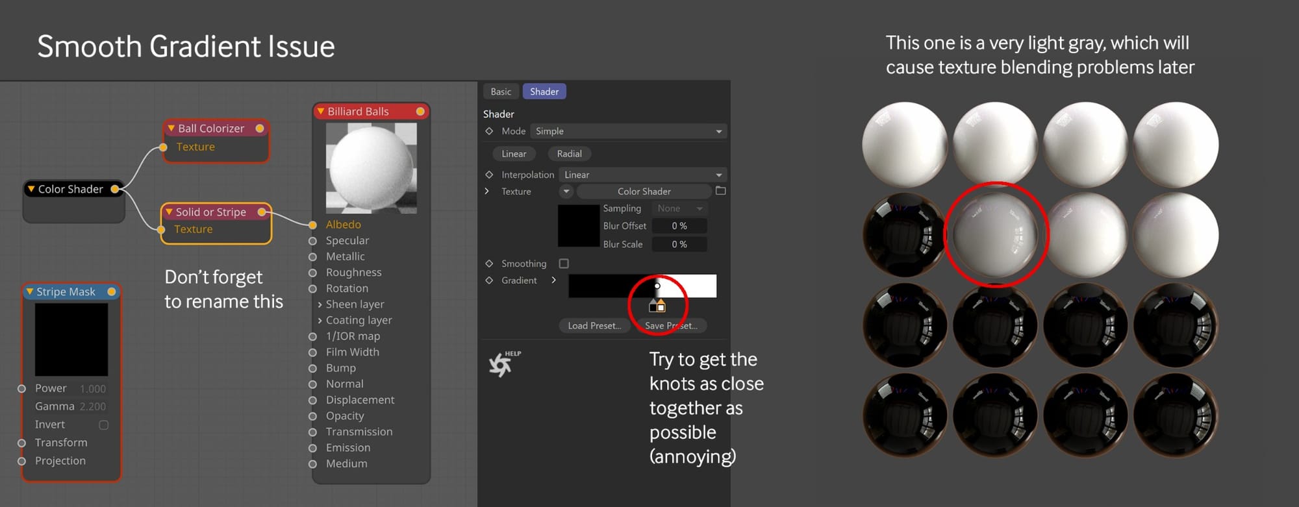Click the Transmission input port

point(312,432)
